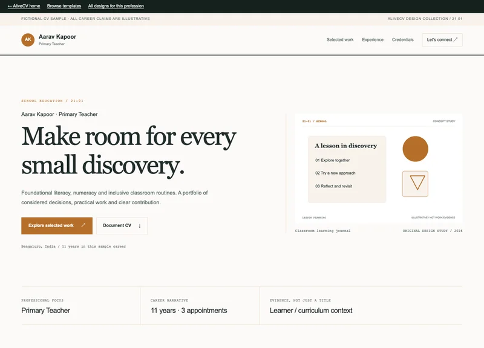The width and height of the screenshot is (484, 348).
Task: Click 'Bengaluru, India / 11 years in this sample career'
Action: pos(73,246)
